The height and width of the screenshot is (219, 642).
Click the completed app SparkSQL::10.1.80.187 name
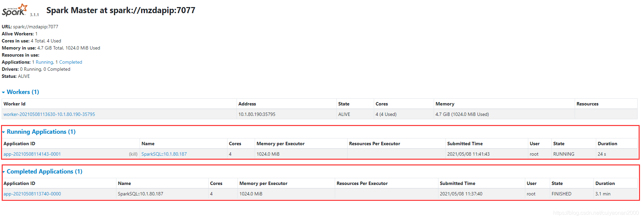140,194
